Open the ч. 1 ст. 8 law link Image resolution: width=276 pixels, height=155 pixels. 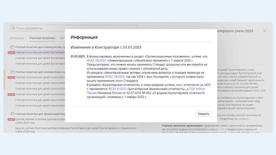[221, 129]
